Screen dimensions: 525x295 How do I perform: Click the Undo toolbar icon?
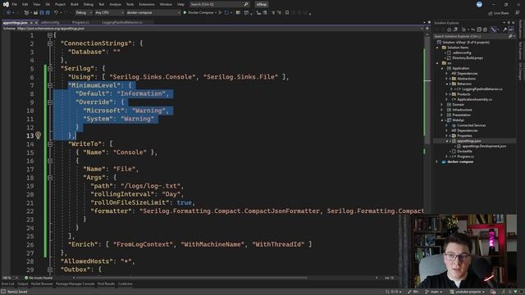coord(57,13)
